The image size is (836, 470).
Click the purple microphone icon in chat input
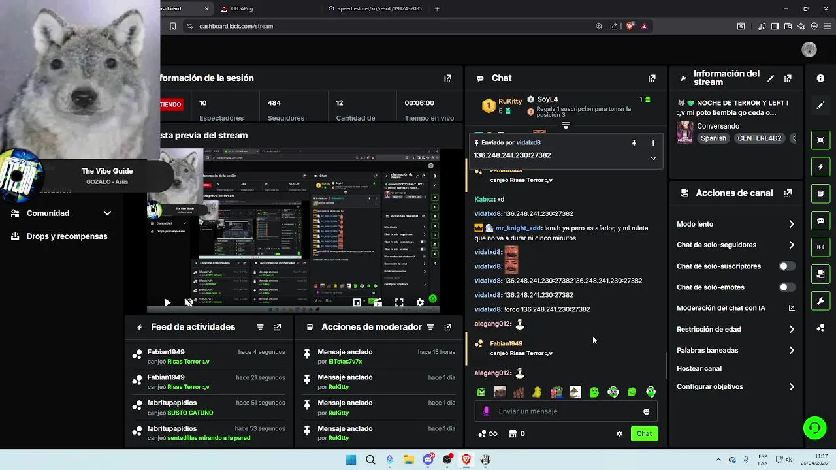(486, 411)
